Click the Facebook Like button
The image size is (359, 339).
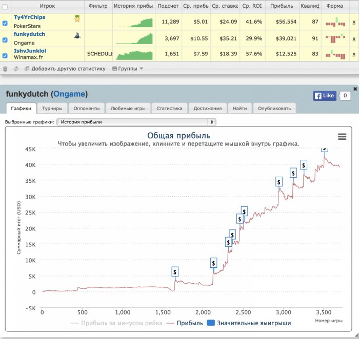[325, 96]
